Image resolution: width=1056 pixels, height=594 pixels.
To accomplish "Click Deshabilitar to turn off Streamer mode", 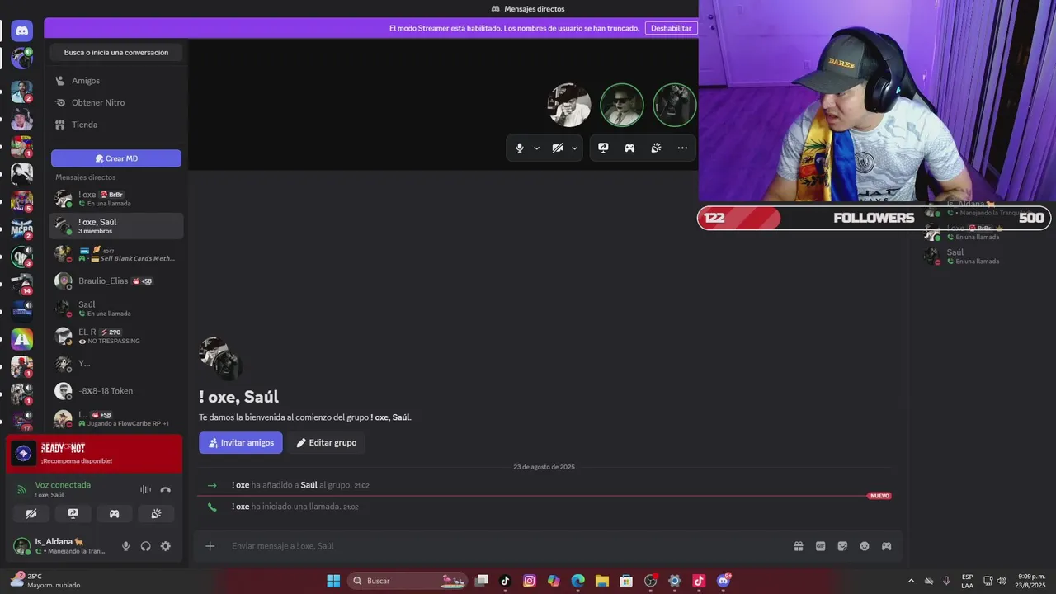I will pyautogui.click(x=671, y=28).
